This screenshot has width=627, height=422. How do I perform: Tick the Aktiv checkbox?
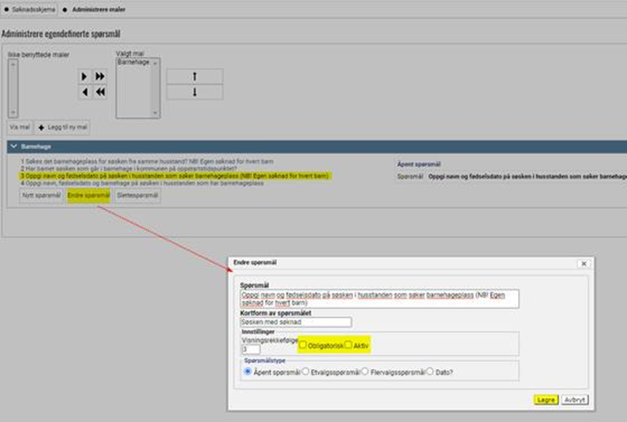point(348,345)
